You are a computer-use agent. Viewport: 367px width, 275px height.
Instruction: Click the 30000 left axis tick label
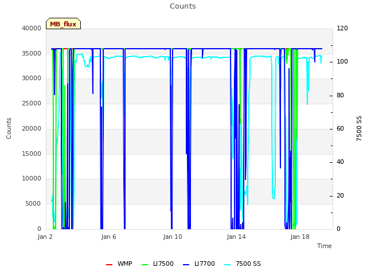32,78
